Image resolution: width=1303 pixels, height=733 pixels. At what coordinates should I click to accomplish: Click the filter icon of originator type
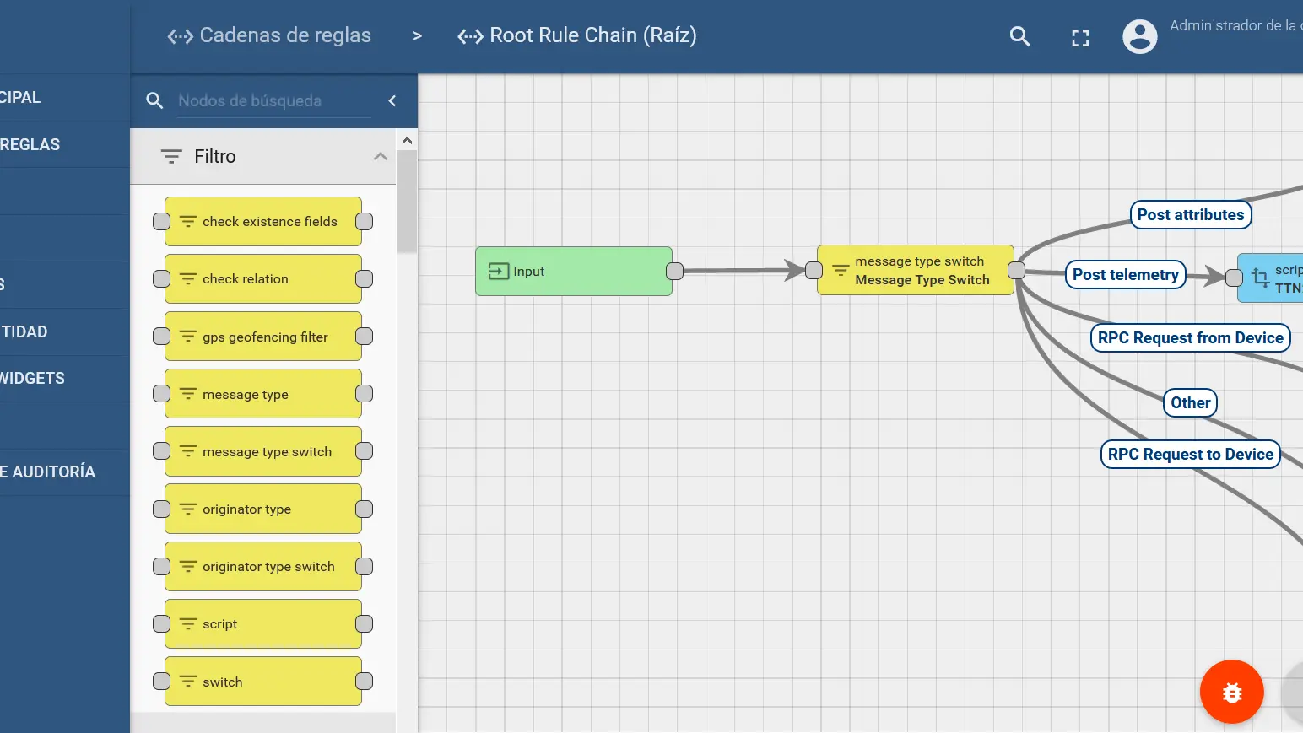[188, 509]
